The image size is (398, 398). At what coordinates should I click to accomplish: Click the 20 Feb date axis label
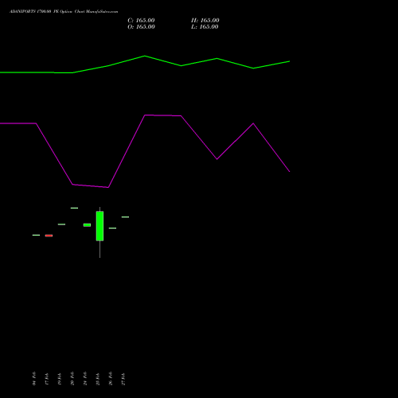point(72,379)
